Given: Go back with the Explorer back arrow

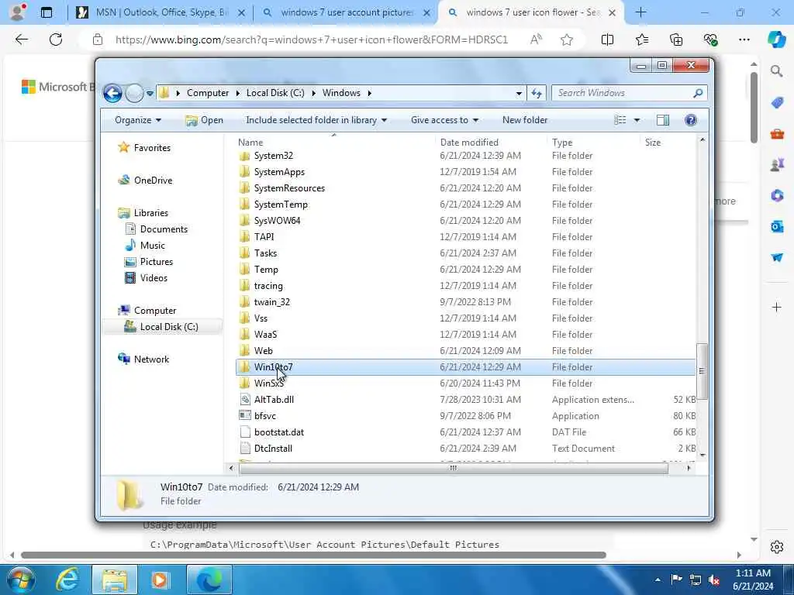Looking at the screenshot, I should tap(112, 93).
